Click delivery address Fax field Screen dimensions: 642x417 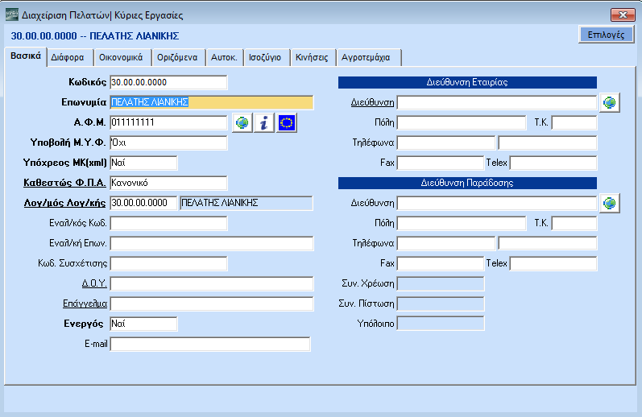click(440, 263)
